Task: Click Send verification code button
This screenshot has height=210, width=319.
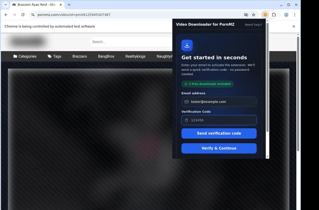Action: pos(219,133)
